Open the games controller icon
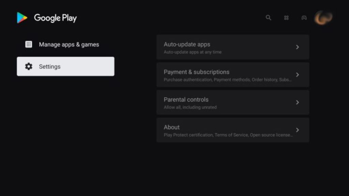 (304, 18)
